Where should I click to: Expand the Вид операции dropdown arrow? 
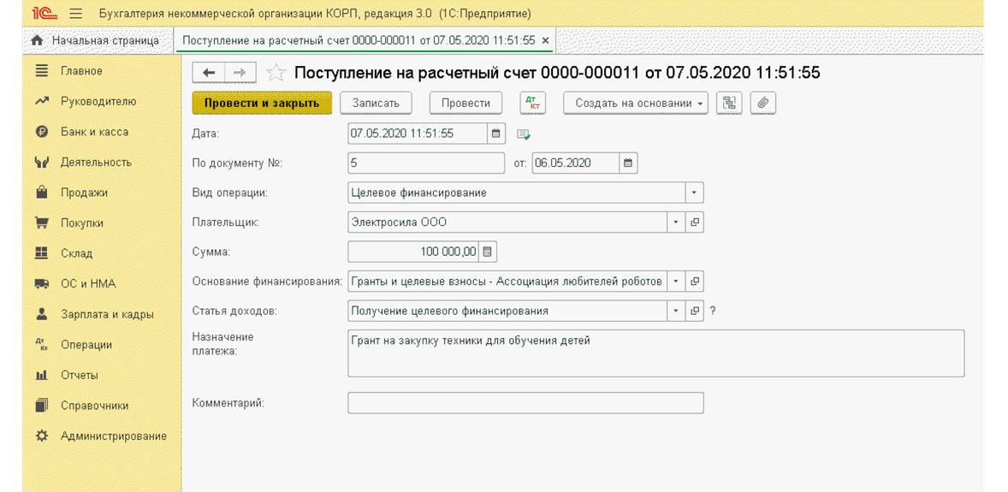[694, 193]
